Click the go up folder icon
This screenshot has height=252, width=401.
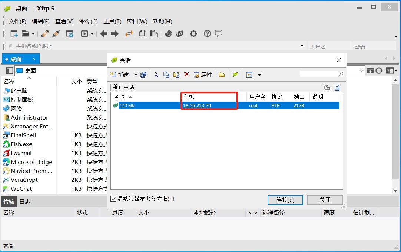pos(327,88)
